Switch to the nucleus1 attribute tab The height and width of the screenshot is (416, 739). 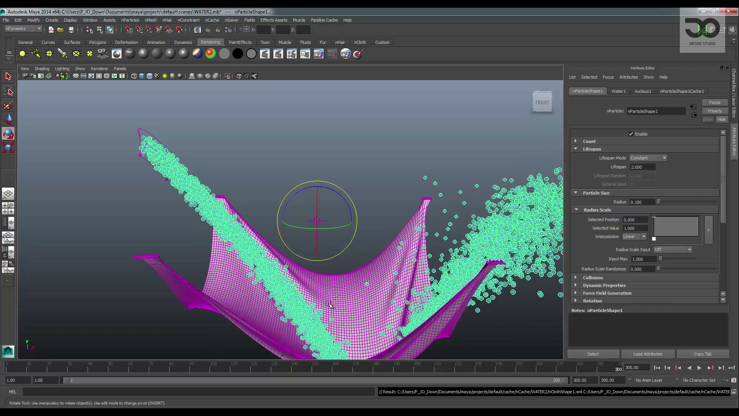643,91
